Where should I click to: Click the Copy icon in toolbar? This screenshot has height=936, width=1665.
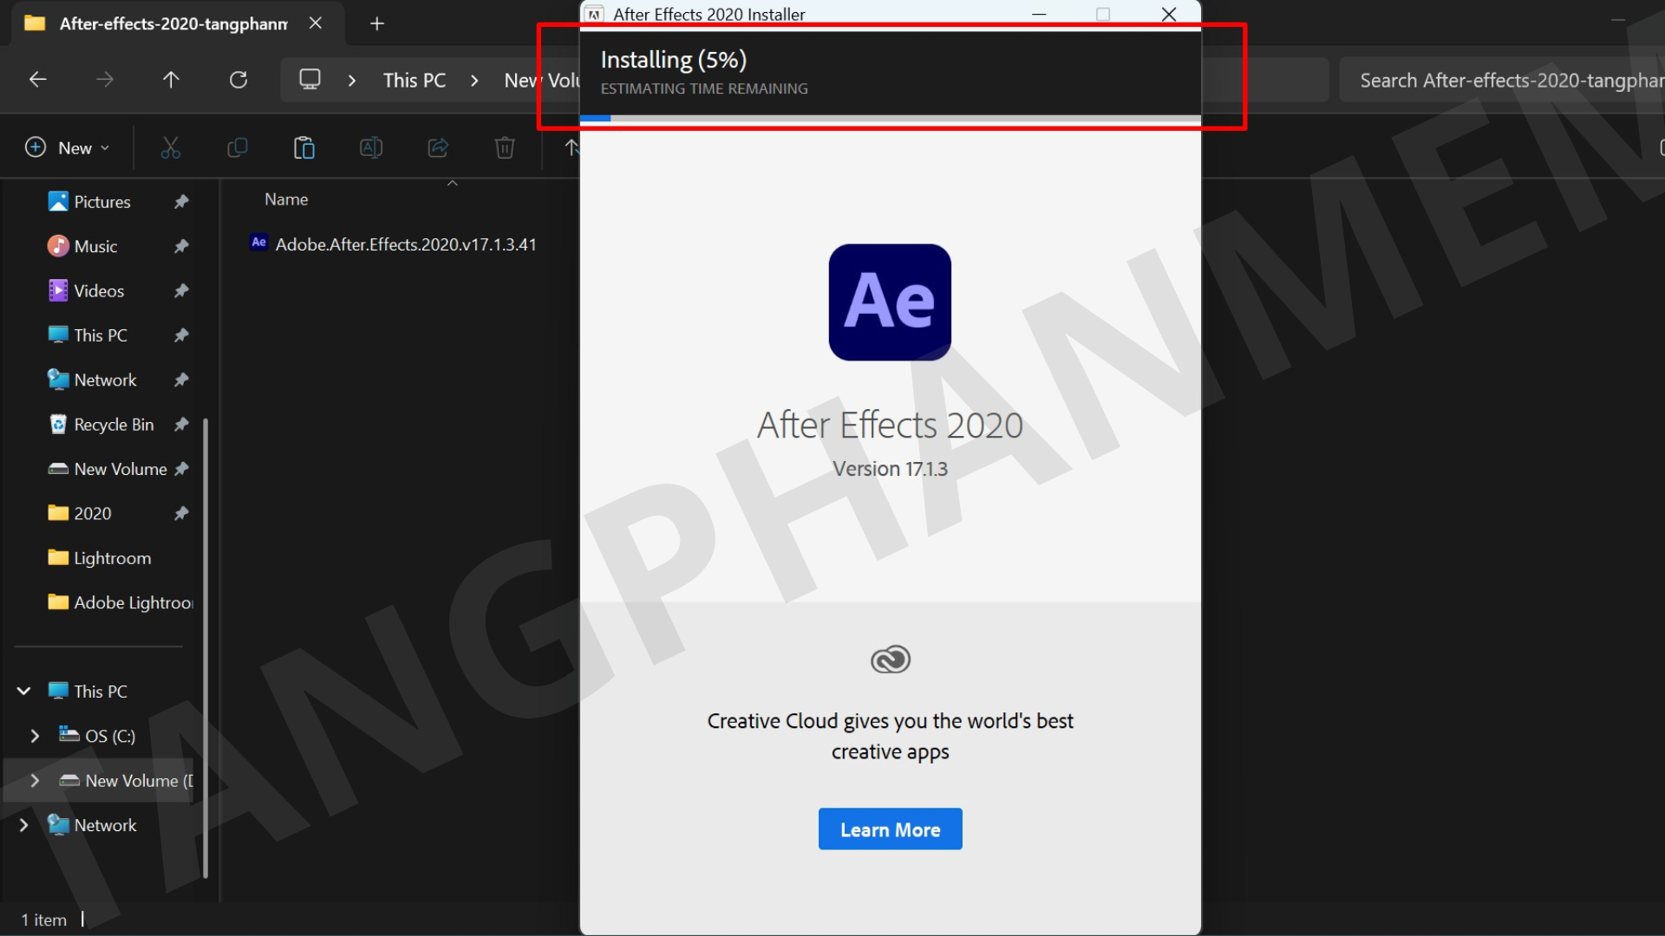point(237,147)
